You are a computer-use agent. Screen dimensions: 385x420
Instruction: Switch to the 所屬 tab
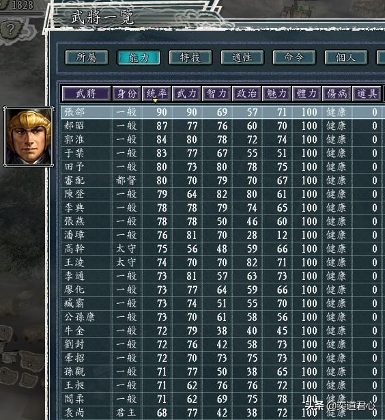(87, 57)
